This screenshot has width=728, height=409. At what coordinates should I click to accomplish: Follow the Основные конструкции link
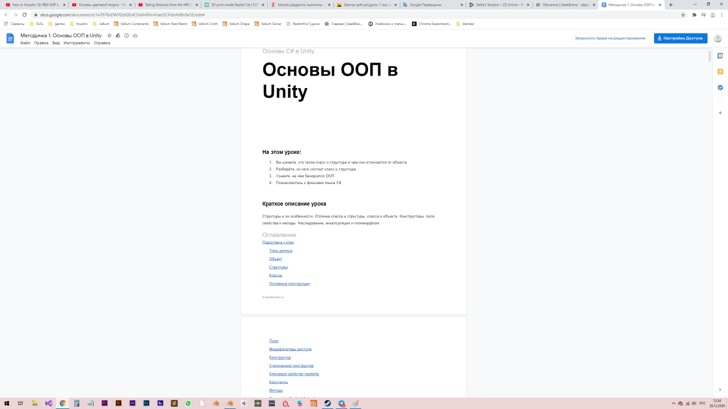pyautogui.click(x=289, y=283)
